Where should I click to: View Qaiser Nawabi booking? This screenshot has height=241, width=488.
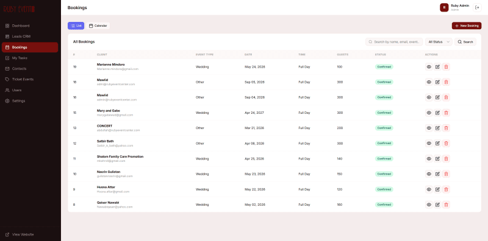tap(429, 204)
